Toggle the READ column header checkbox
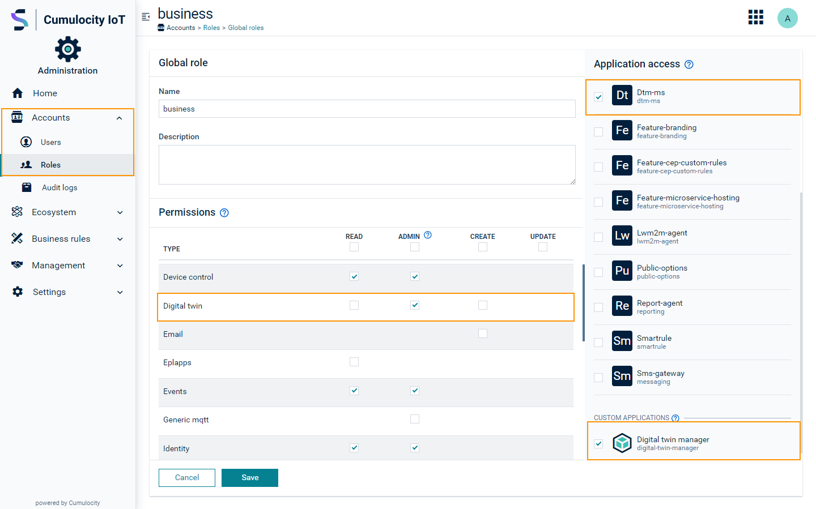This screenshot has height=509, width=816. coord(354,247)
